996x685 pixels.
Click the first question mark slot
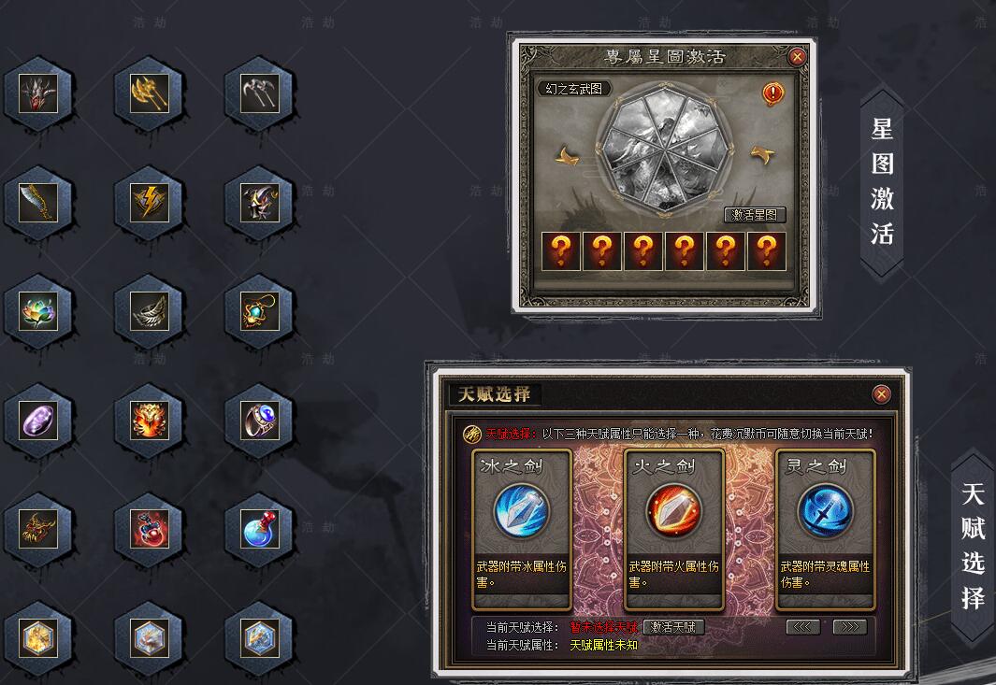pyautogui.click(x=560, y=251)
